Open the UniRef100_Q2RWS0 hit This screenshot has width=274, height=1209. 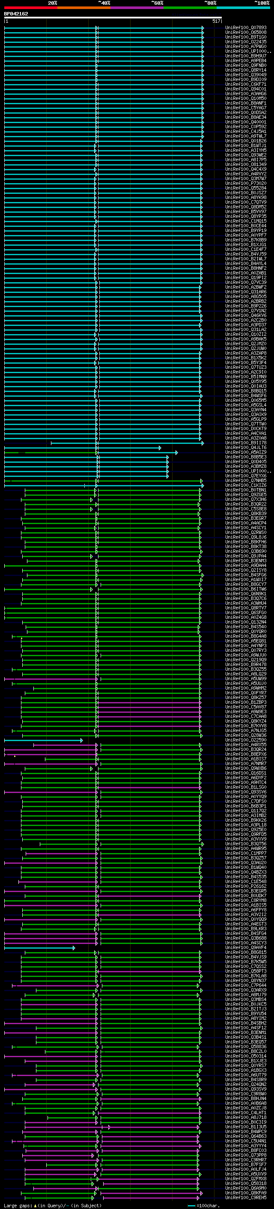point(246,533)
